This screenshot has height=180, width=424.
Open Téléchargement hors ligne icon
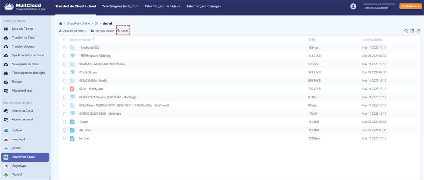click(x=6, y=73)
